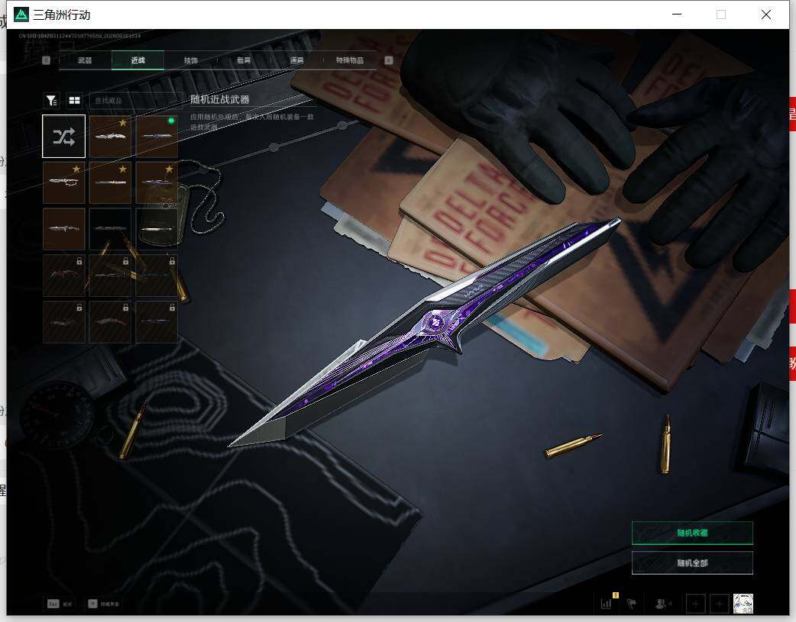
Task: Open the tab between 挂饰 and 道具
Action: 244,60
